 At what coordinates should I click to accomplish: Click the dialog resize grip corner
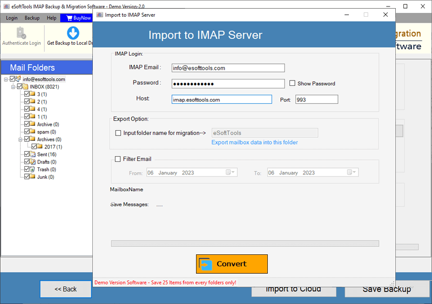[x=393, y=283]
